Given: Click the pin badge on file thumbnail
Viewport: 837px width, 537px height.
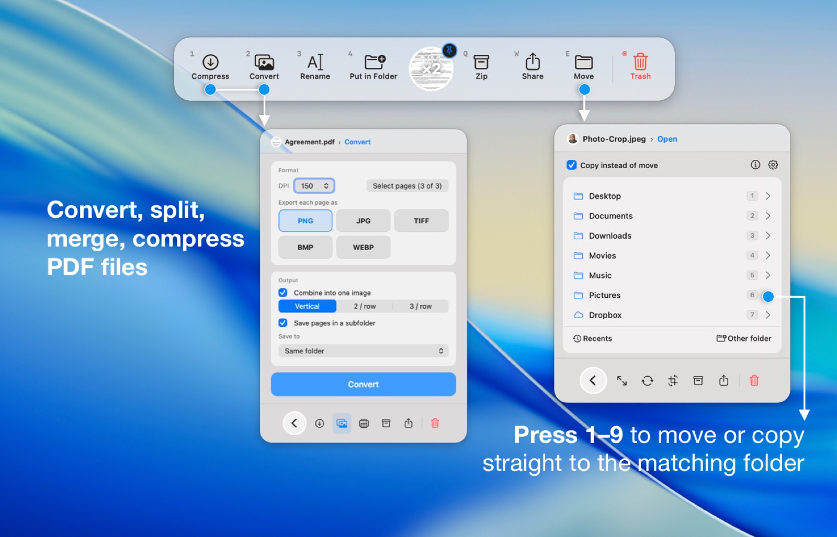Looking at the screenshot, I should tap(449, 50).
